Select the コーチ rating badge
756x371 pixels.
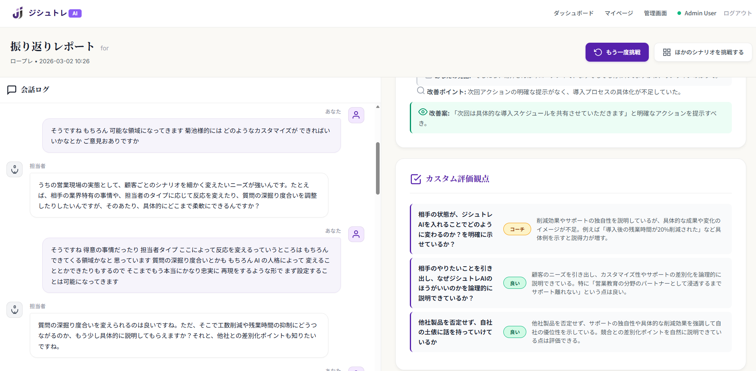[x=517, y=229]
